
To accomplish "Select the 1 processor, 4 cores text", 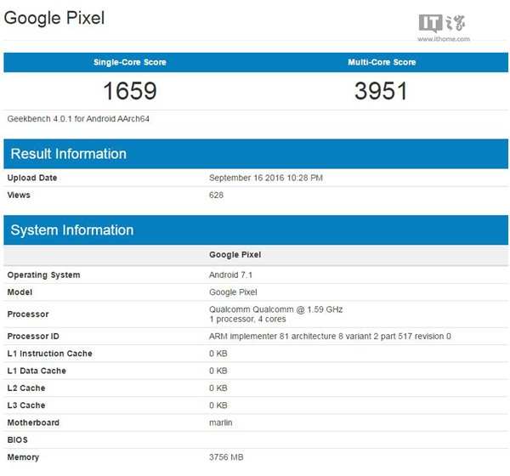I will tap(247, 319).
